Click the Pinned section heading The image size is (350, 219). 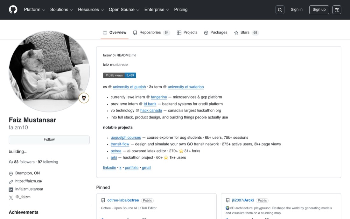coord(103,187)
